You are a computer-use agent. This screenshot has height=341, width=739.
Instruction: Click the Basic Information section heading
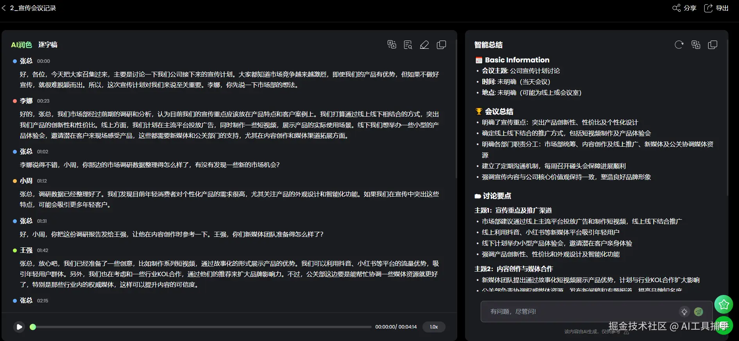517,60
